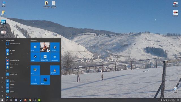Click the taskbar clock and date
Viewport: 181px width, 102px height.
tap(173, 100)
